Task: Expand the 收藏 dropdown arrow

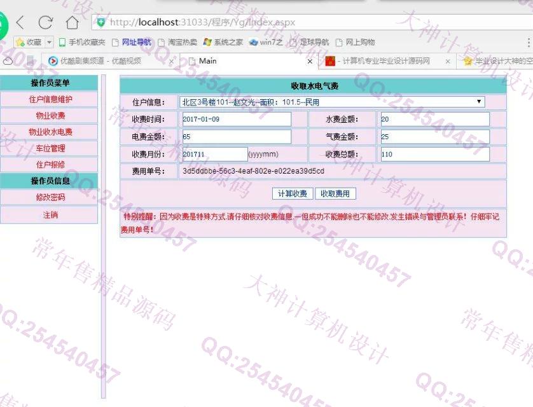Action: click(49, 42)
